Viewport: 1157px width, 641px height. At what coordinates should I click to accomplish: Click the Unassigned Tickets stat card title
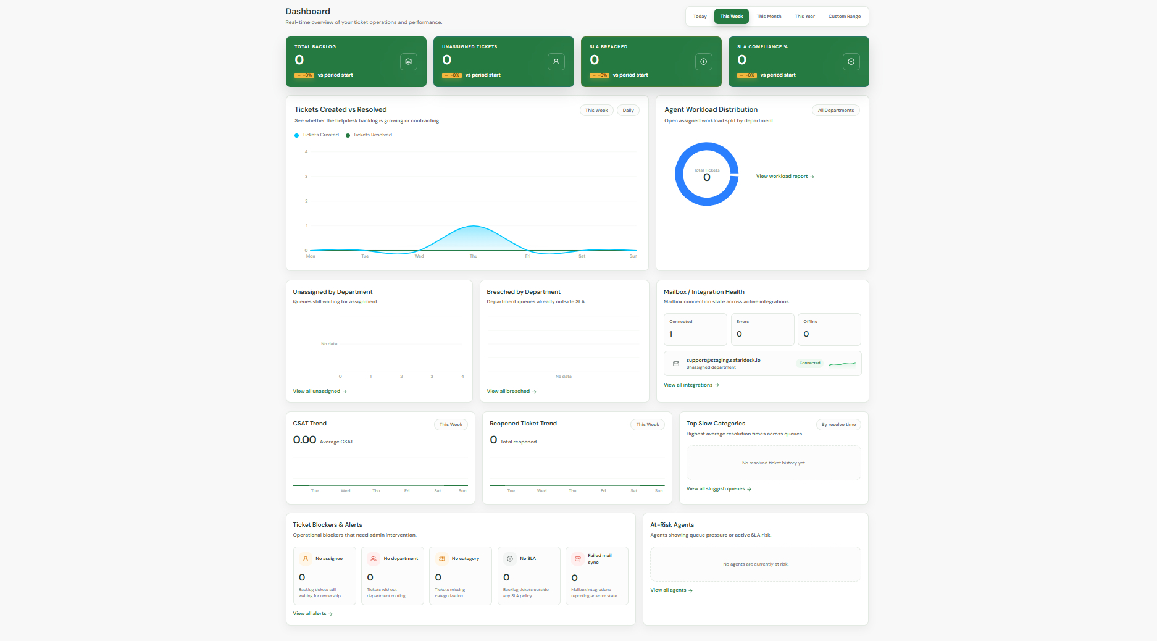coord(469,47)
